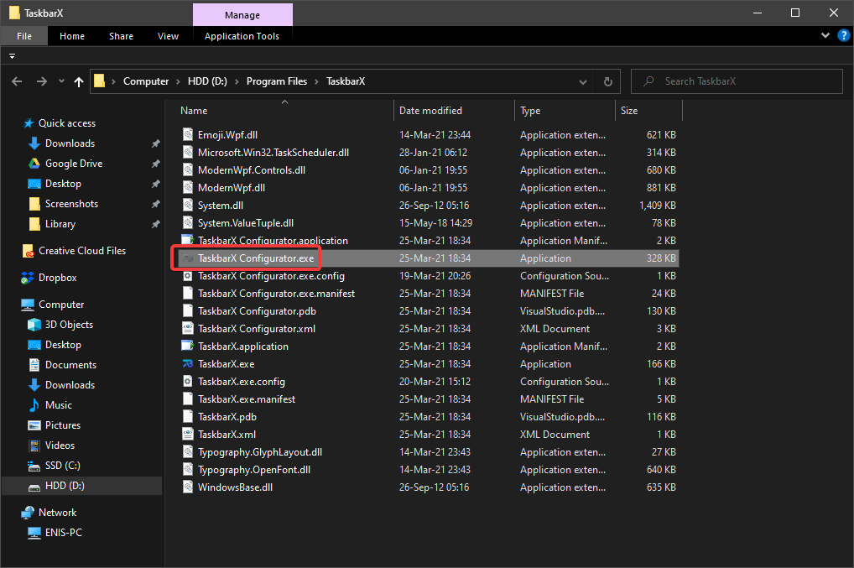The height and width of the screenshot is (568, 854).
Task: Click the TaskbarX.exe application icon
Action: (x=188, y=364)
